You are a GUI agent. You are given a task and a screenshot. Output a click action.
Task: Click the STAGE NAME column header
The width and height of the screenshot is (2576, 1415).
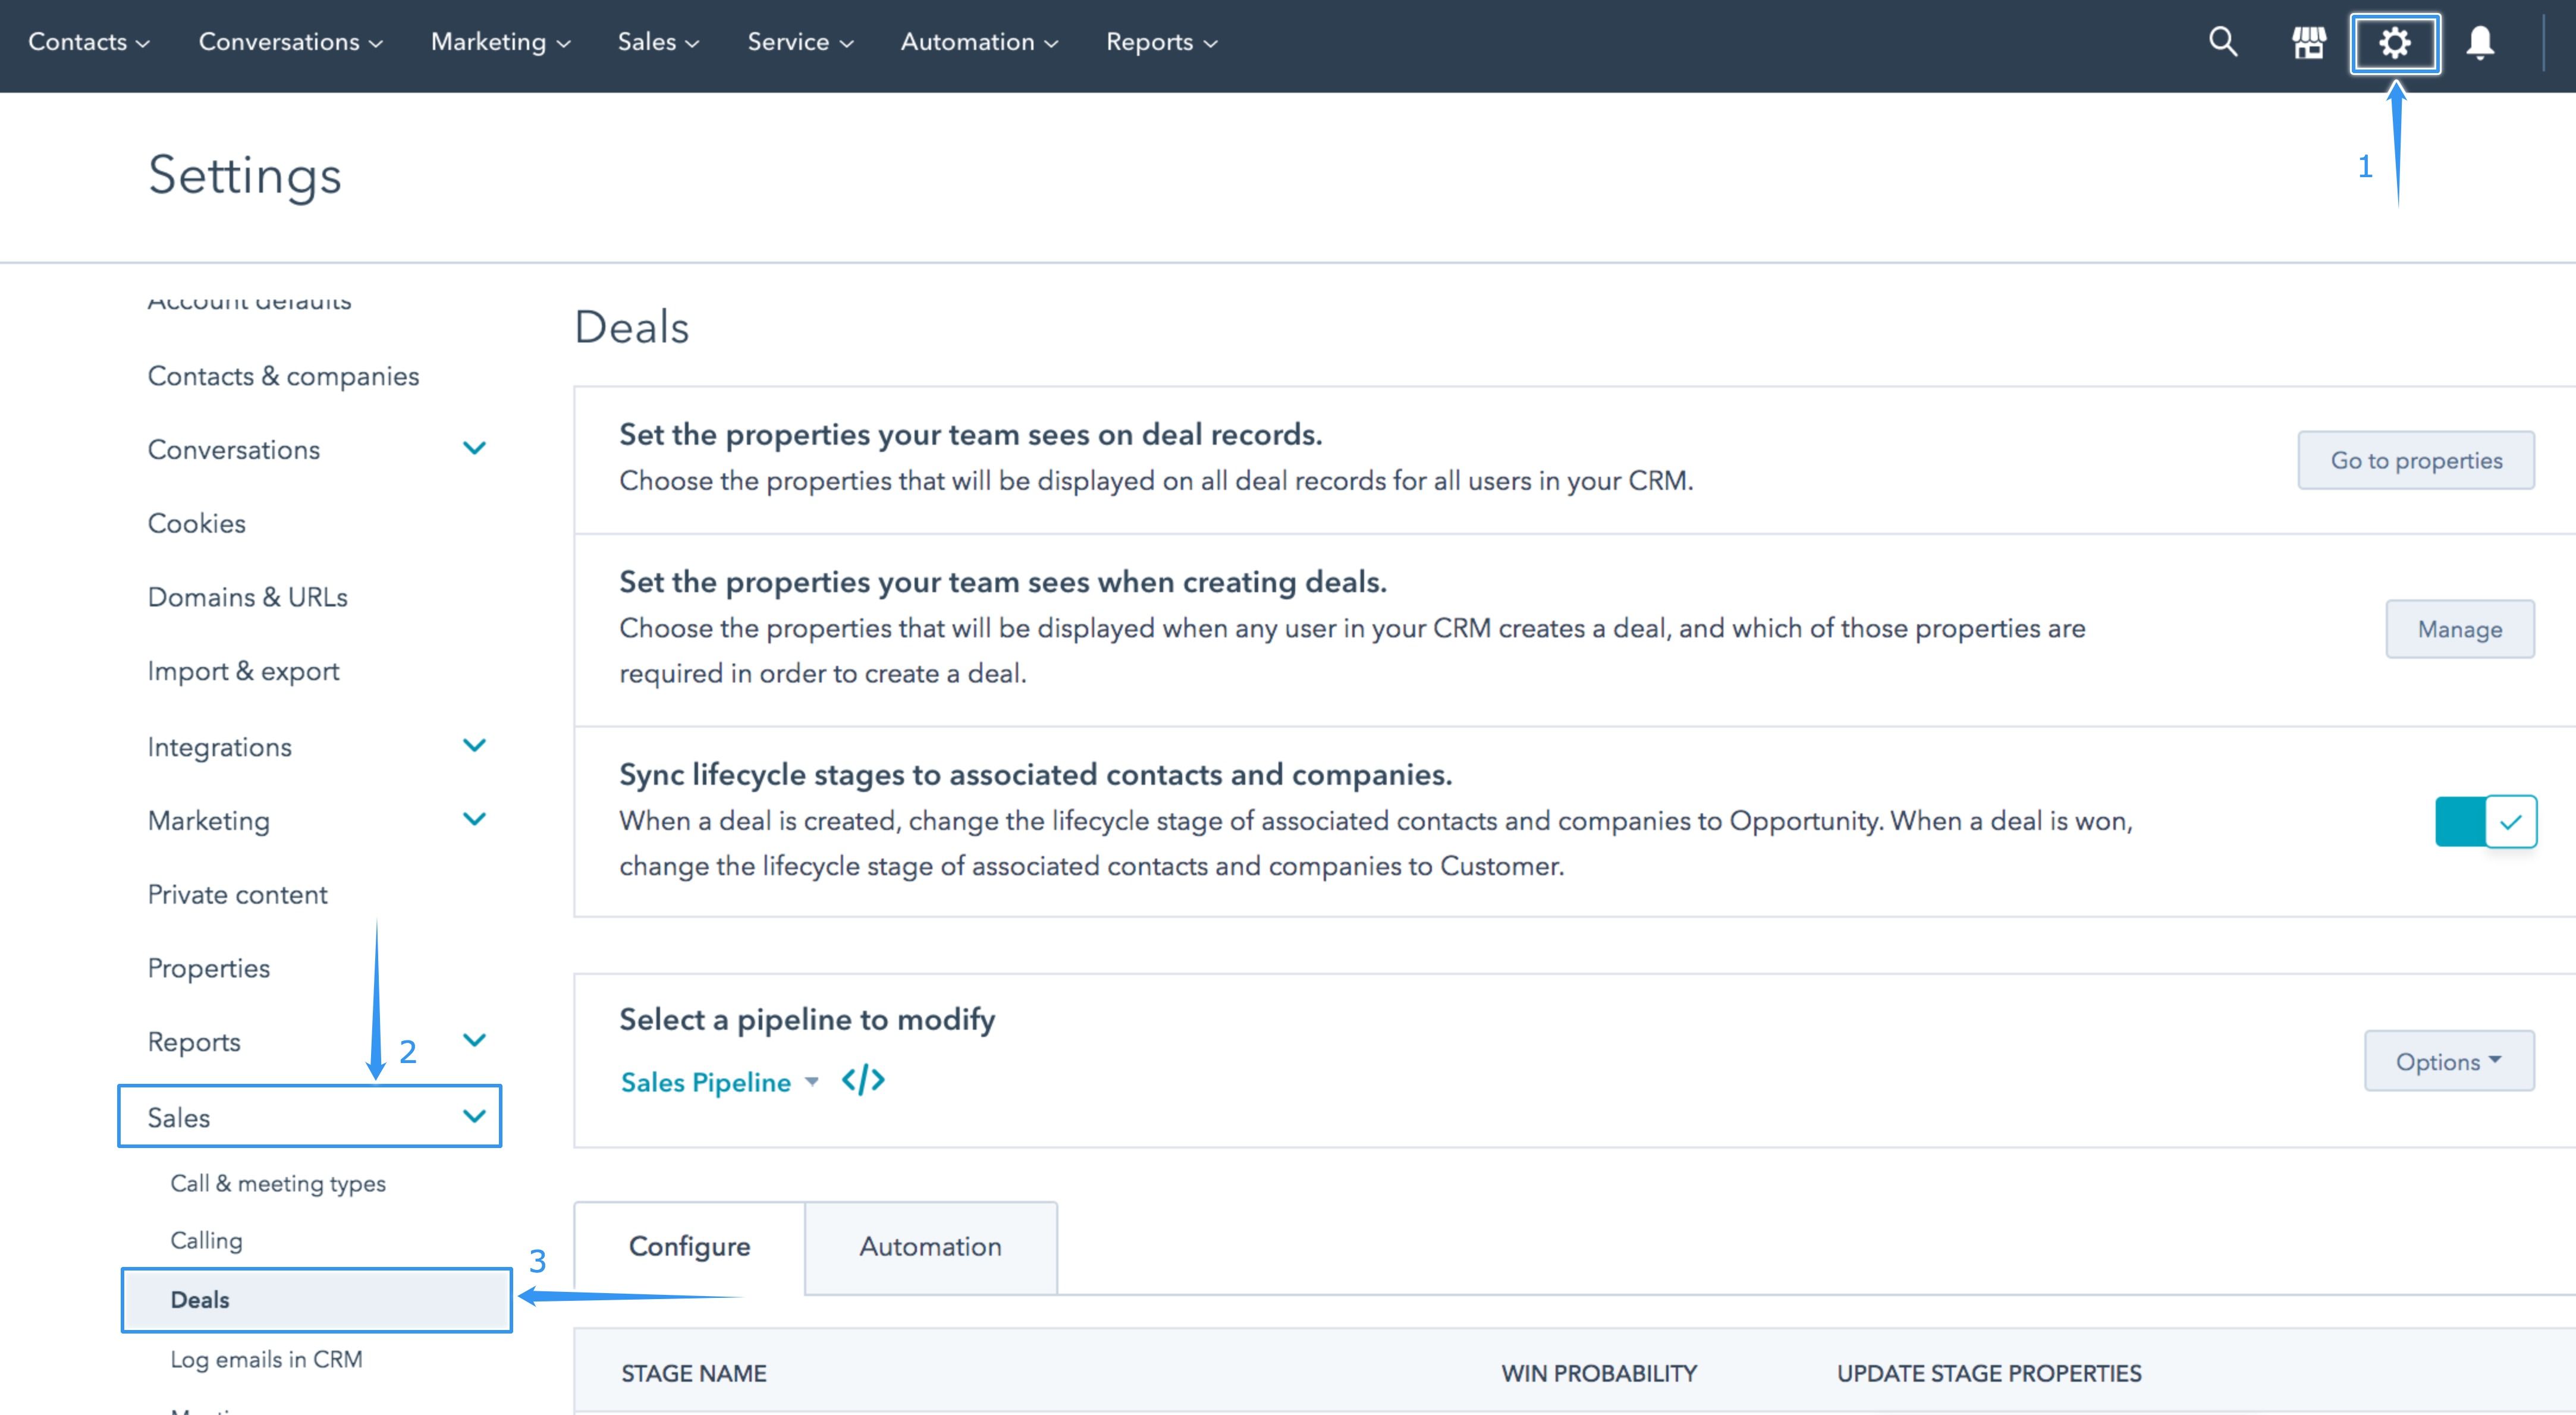[693, 1373]
